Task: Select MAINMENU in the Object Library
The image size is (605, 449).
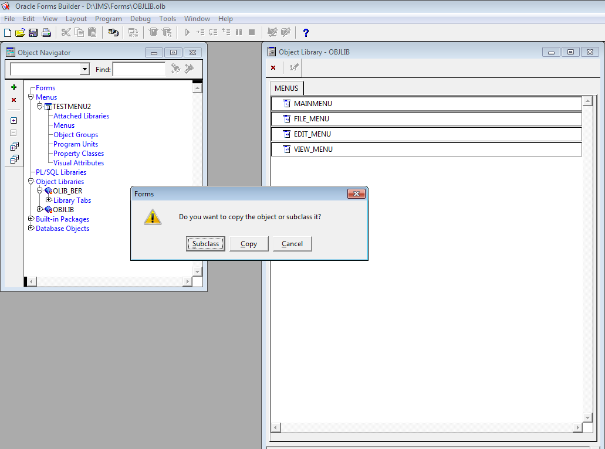Action: pos(427,104)
